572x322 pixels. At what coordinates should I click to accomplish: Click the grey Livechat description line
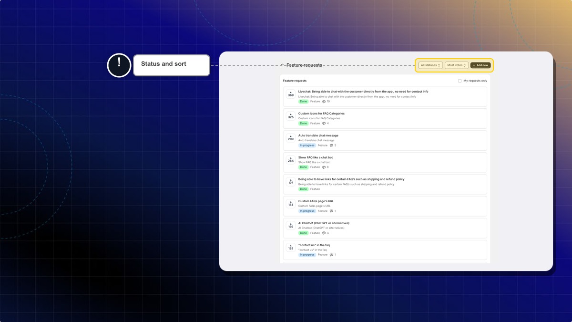357,97
